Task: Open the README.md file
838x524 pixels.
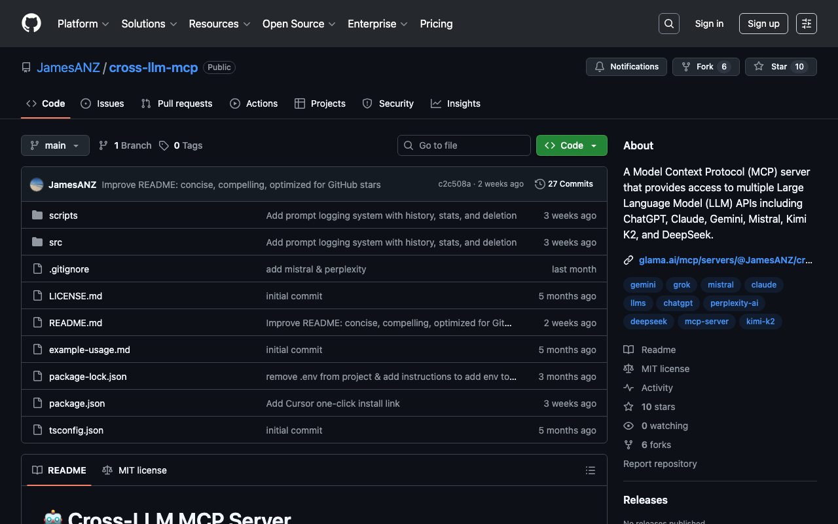Action: pos(75,323)
